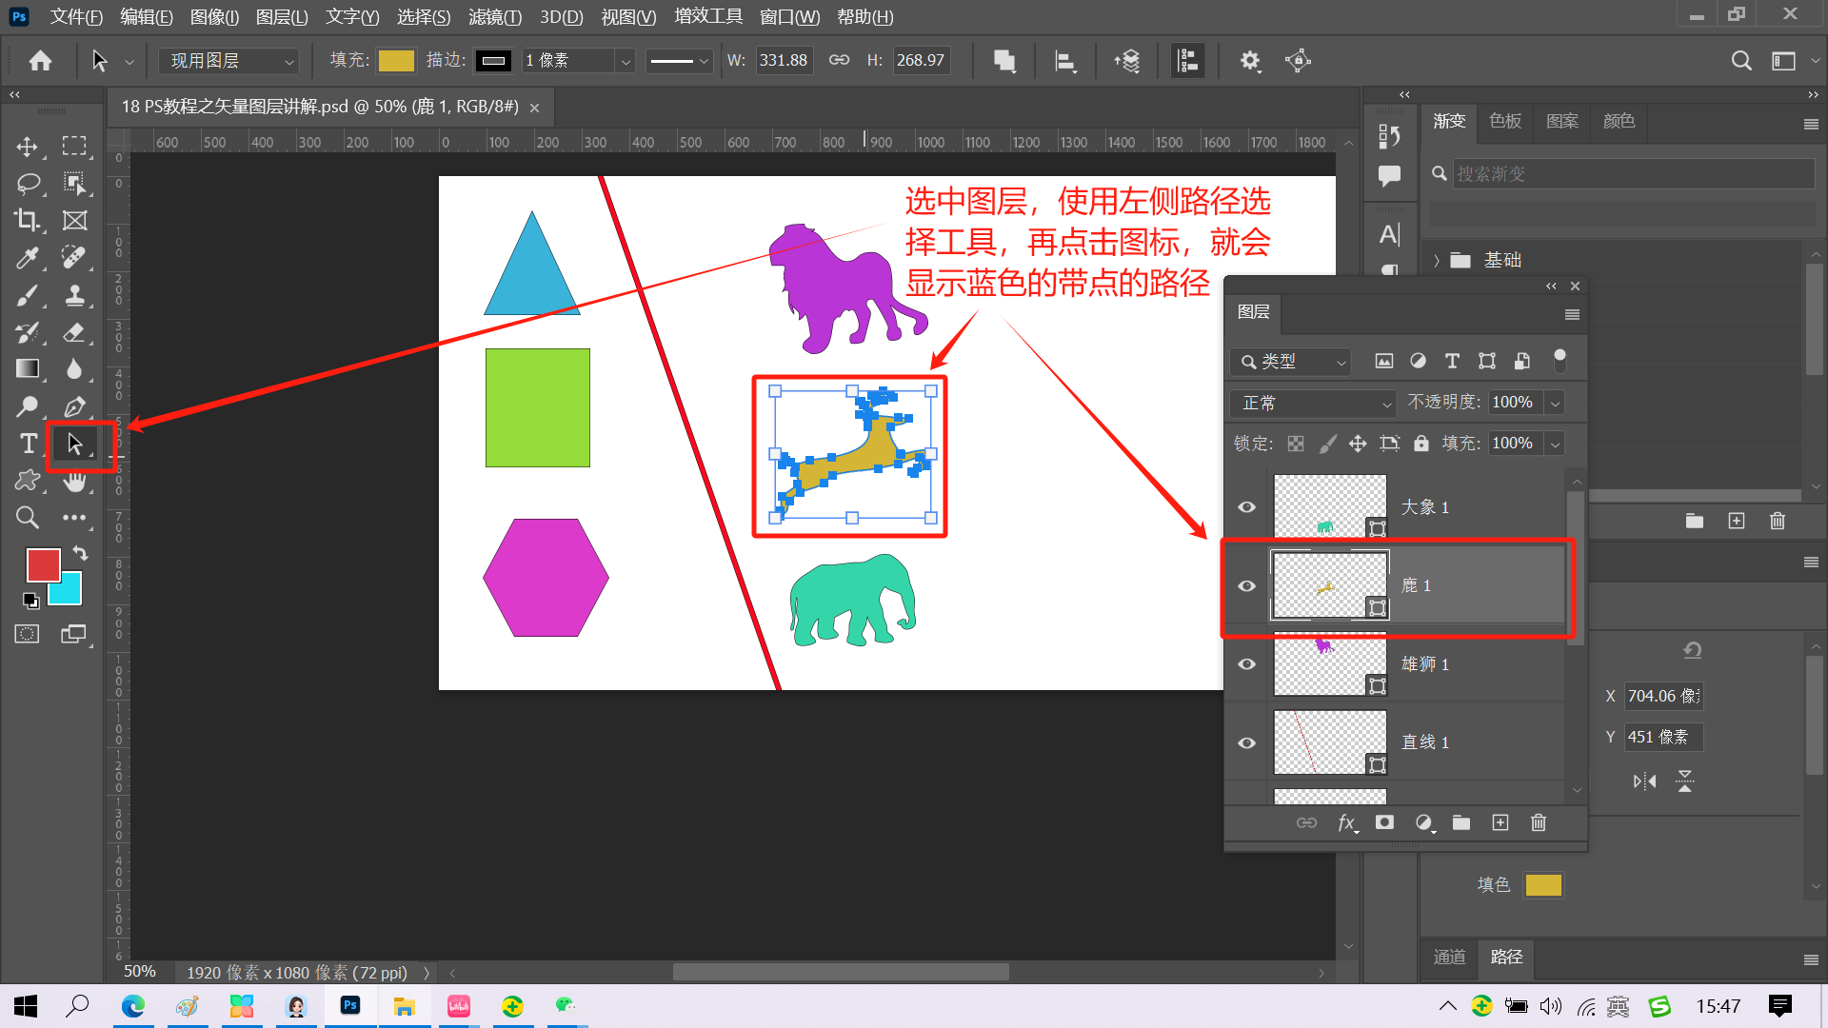The height and width of the screenshot is (1028, 1828).
Task: Open the 现用图层 dropdown
Action: click(x=228, y=61)
